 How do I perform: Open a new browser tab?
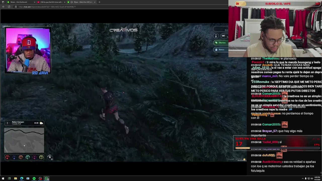(99, 2)
